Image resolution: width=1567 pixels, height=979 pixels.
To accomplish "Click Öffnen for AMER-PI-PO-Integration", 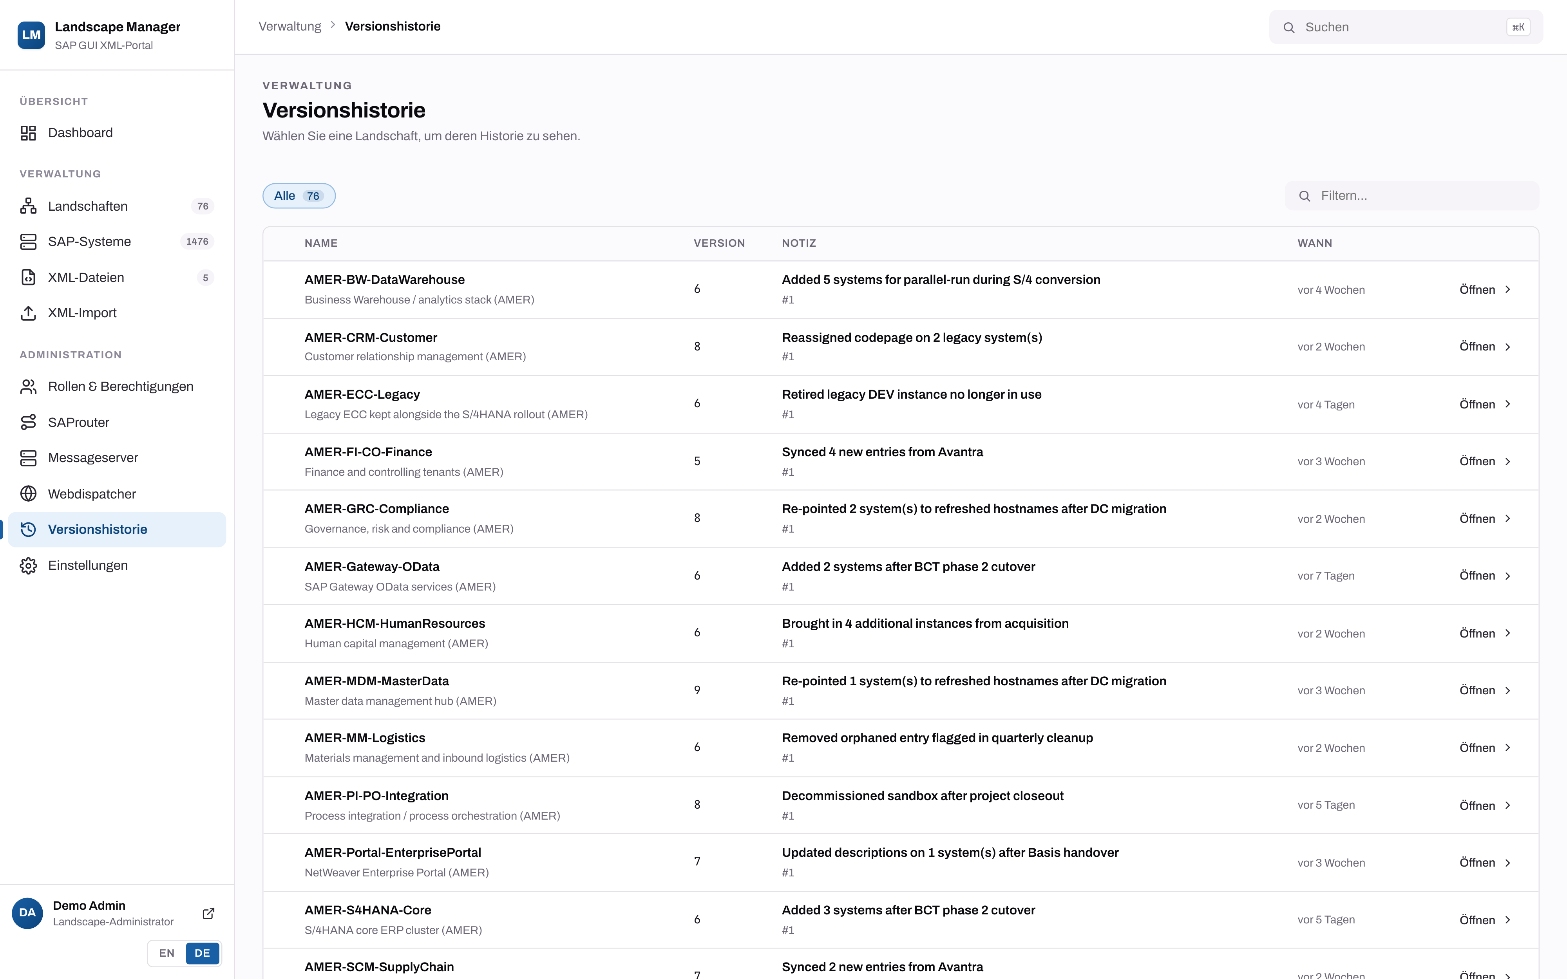I will pos(1485,806).
